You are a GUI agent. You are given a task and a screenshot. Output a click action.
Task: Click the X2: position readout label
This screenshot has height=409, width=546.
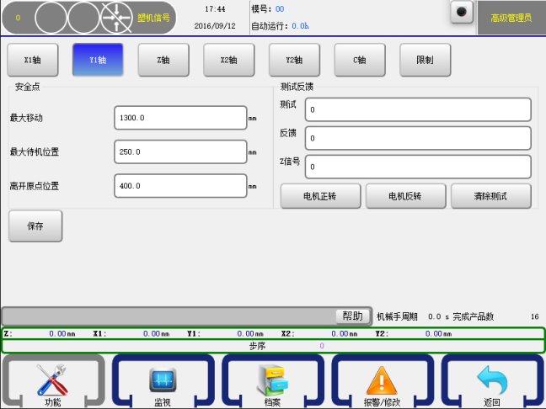(x=288, y=333)
